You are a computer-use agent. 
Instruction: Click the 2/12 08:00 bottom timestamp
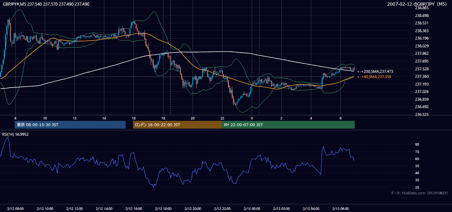(x=15, y=209)
